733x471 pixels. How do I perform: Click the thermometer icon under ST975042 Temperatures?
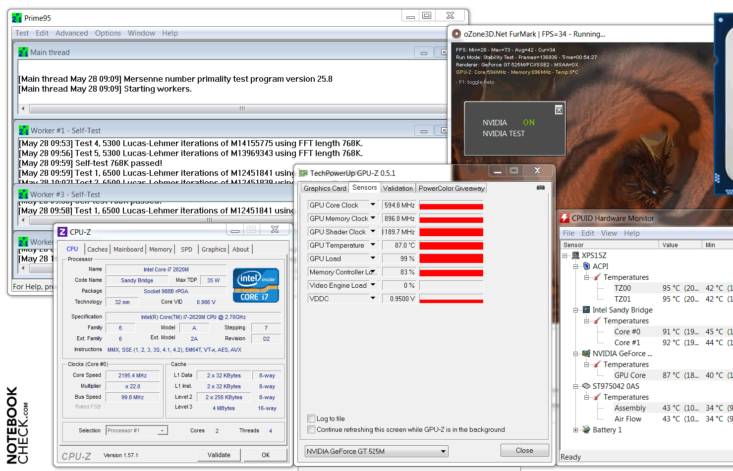598,397
